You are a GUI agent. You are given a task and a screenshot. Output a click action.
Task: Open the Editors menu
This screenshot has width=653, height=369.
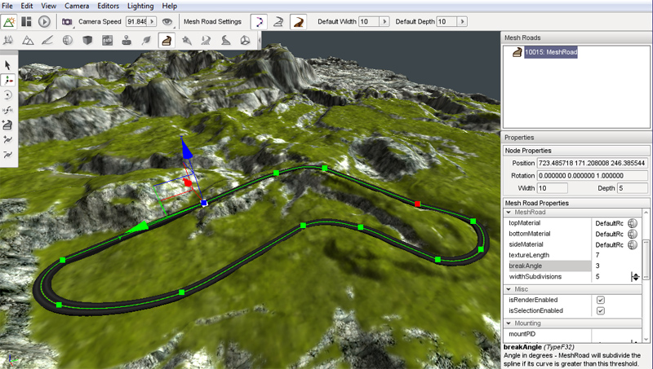108,6
